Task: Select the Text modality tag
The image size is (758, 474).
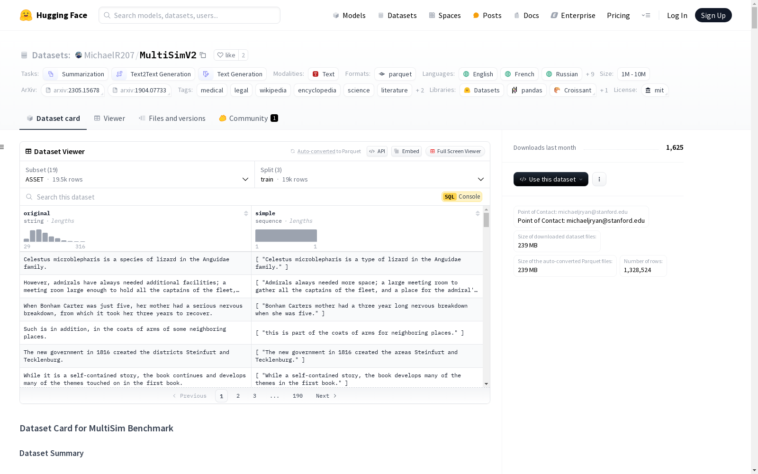Action: pyautogui.click(x=324, y=74)
